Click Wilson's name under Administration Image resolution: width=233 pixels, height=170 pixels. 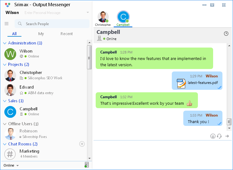pos(26,51)
